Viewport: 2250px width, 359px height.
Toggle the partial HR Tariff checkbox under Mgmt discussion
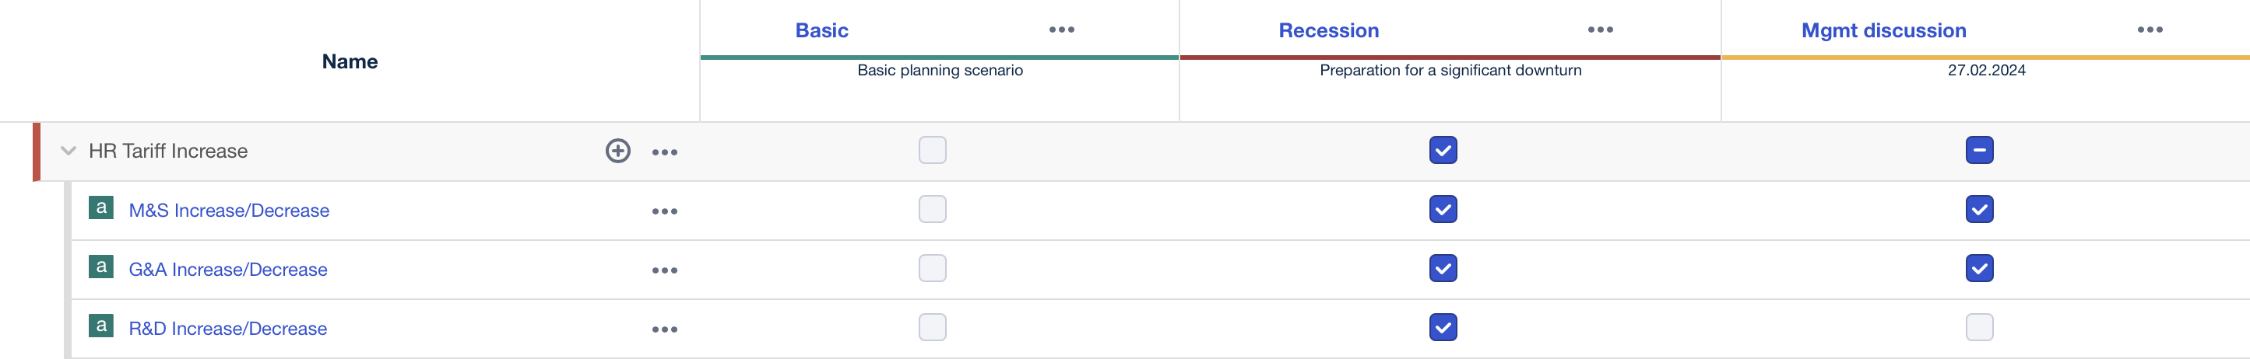pos(1979,150)
